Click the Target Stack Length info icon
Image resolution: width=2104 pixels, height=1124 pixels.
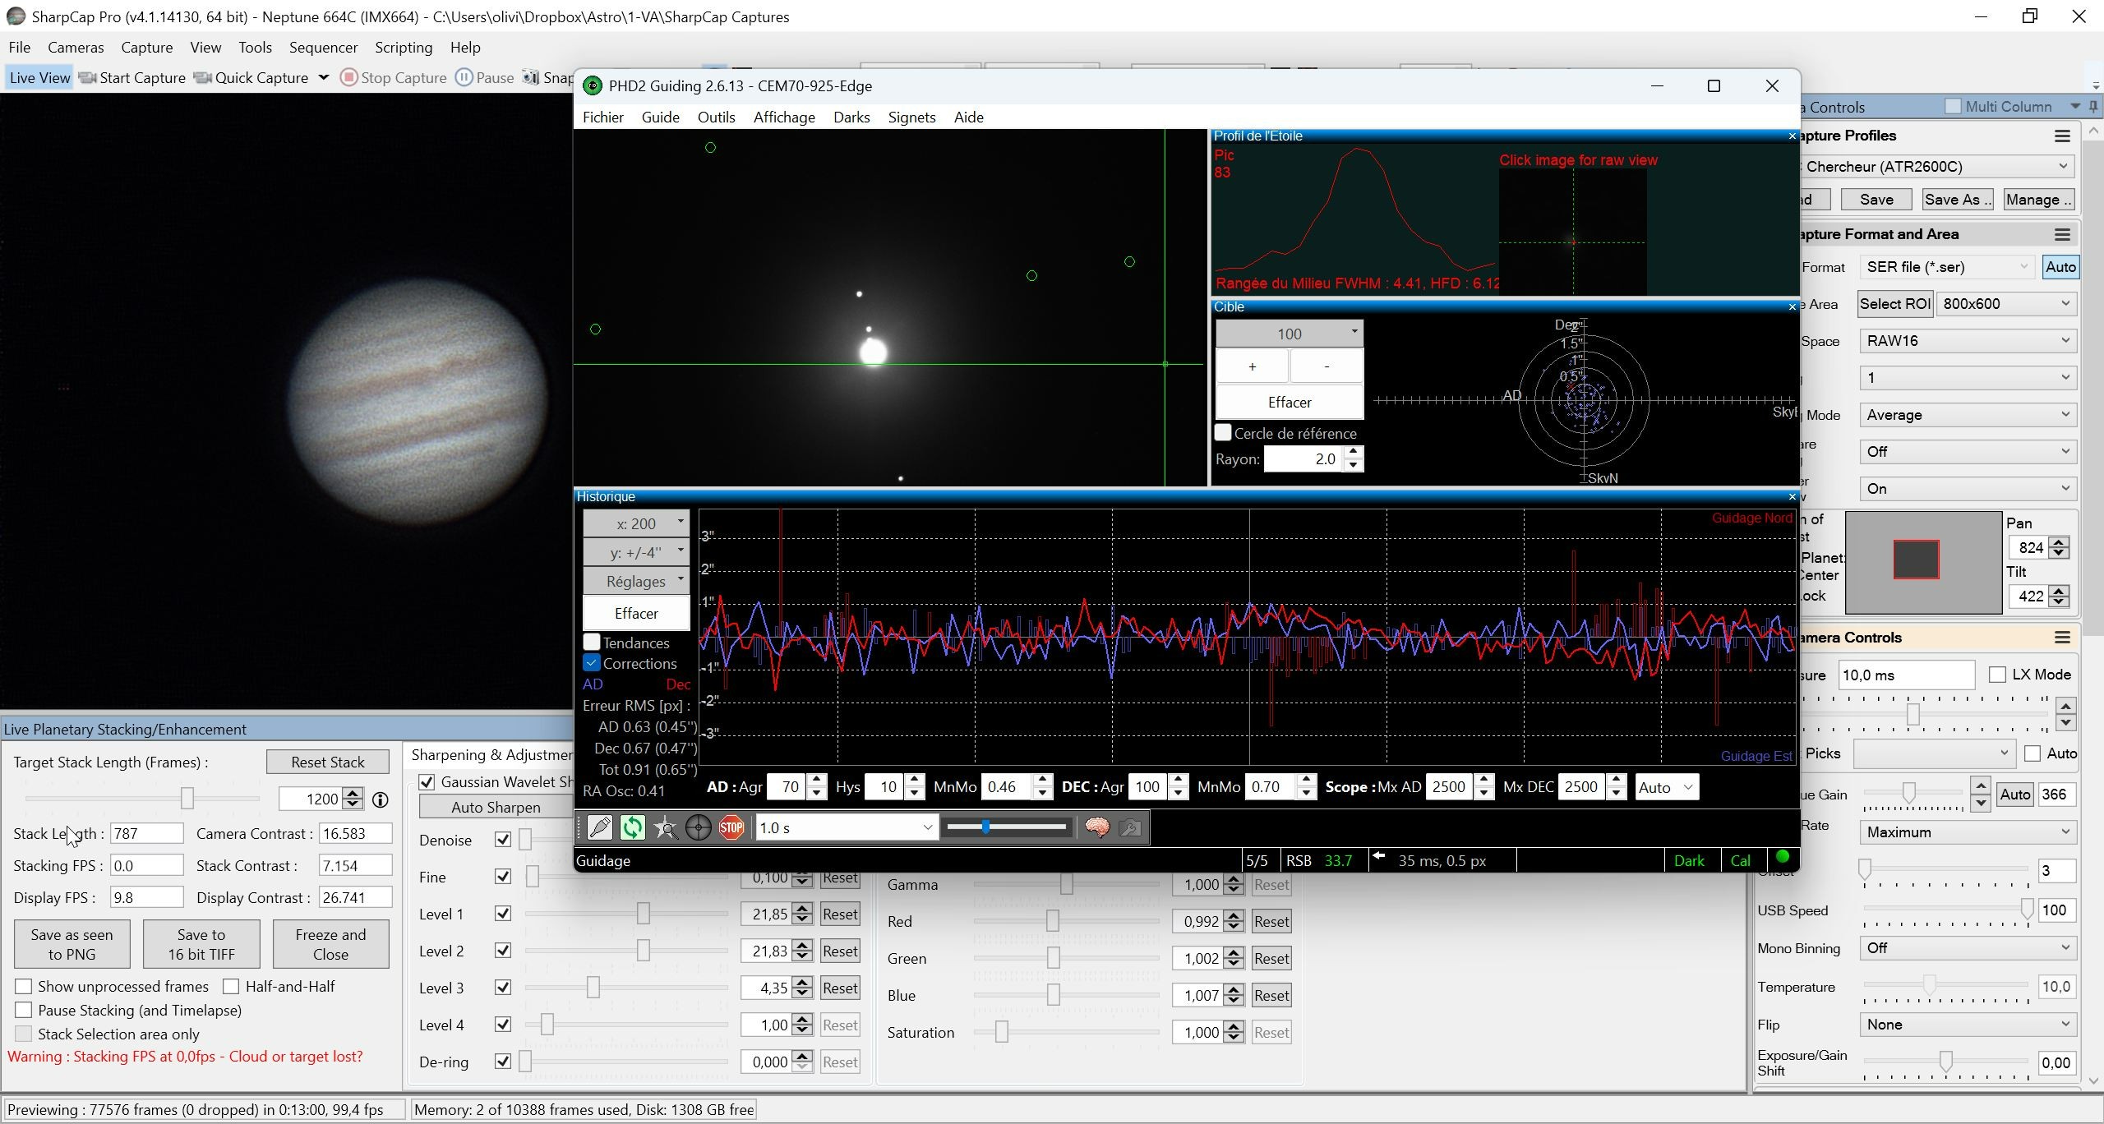tap(381, 799)
